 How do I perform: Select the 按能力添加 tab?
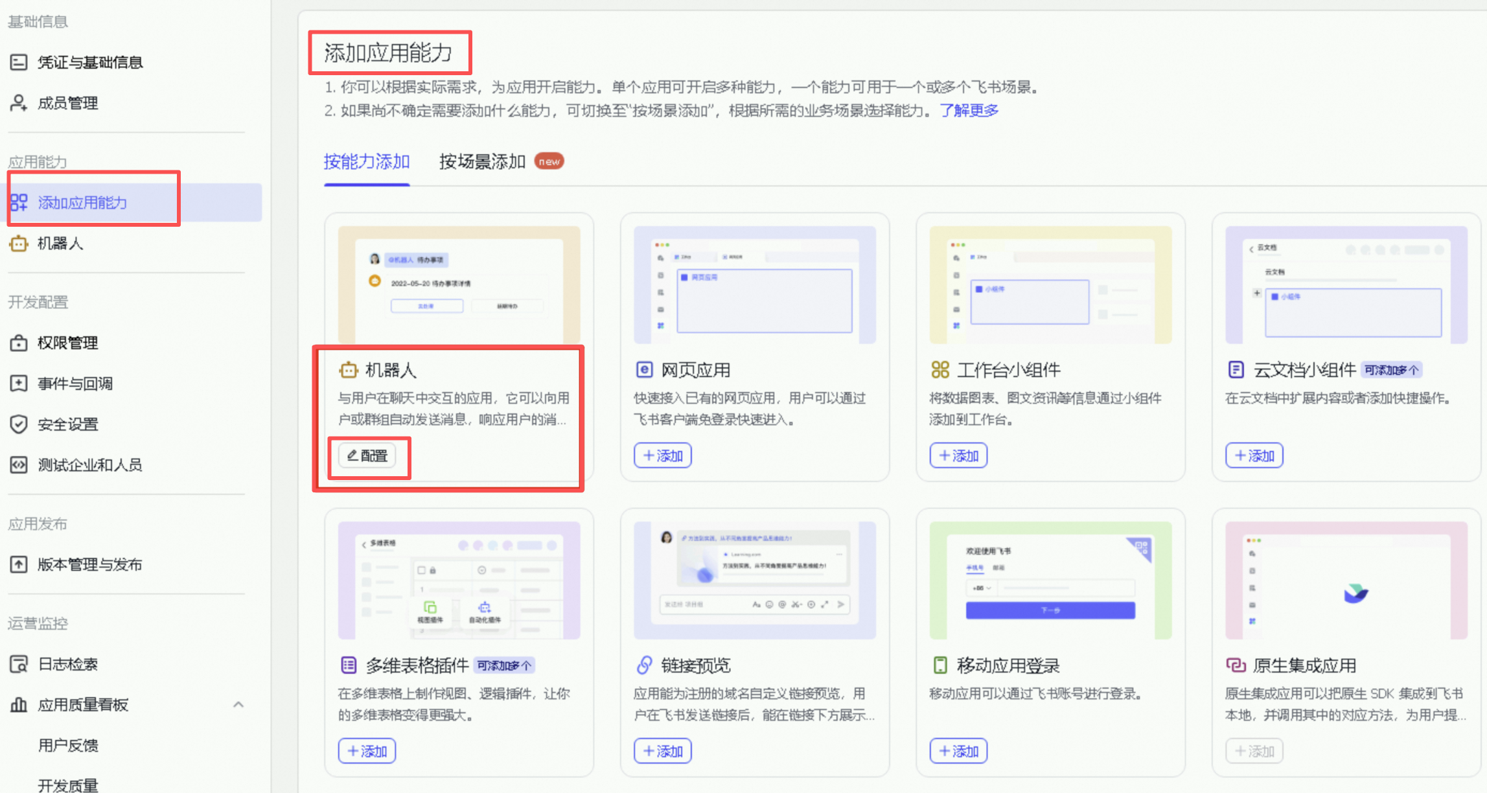tap(367, 161)
